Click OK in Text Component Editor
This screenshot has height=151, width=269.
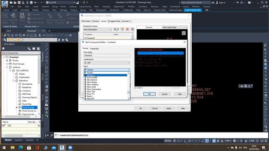coord(150,94)
